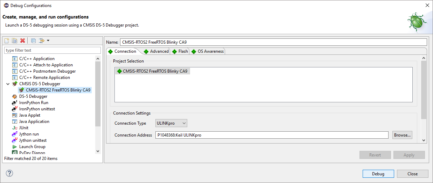Click the new launch configuration icon

coord(7,41)
